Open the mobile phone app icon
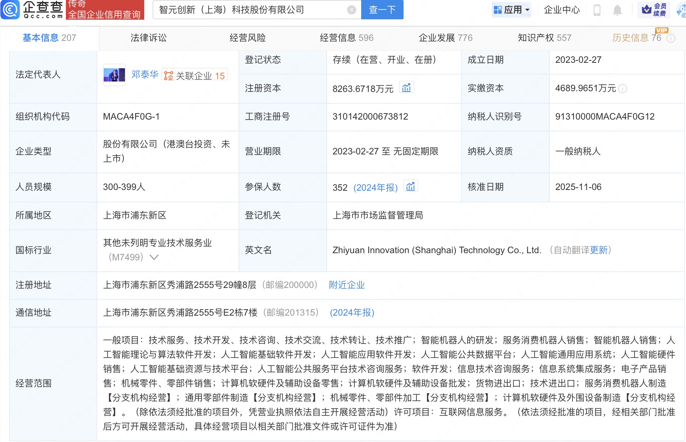 tap(597, 10)
